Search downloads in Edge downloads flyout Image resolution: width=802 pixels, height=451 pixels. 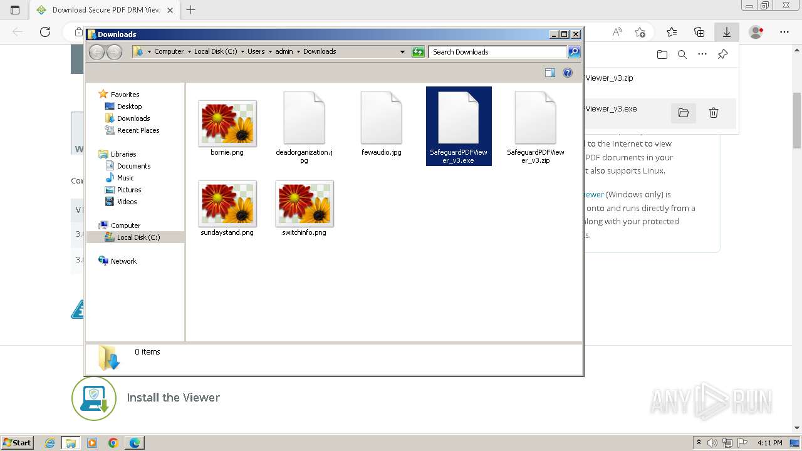(x=682, y=54)
